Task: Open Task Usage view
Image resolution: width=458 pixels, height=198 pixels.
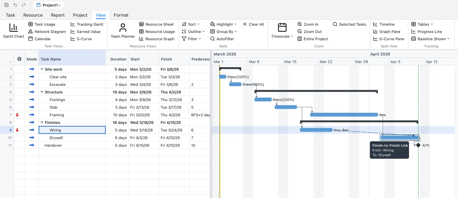Action: coord(42,24)
